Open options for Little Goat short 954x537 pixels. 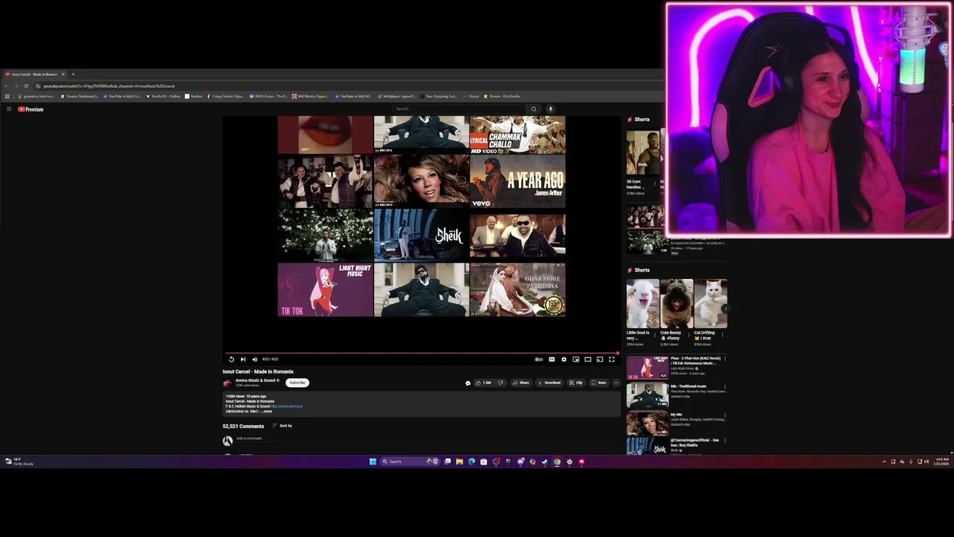click(x=654, y=335)
